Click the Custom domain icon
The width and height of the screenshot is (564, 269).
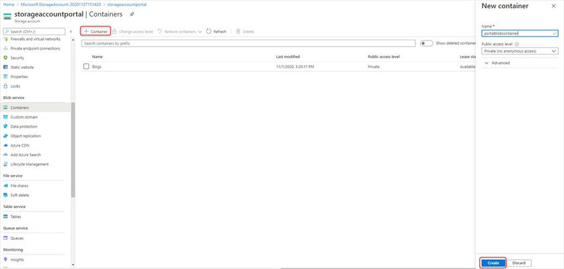[x=5, y=117]
